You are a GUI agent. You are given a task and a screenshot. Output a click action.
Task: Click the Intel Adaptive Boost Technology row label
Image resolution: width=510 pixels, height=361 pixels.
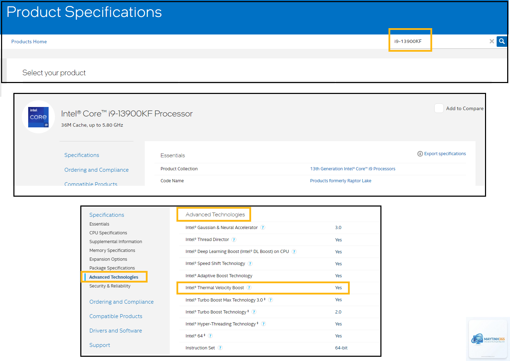click(x=219, y=276)
